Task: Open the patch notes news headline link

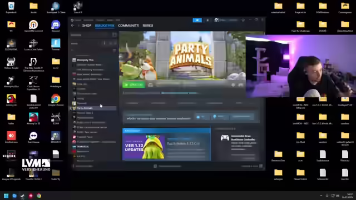Action: [183, 143]
